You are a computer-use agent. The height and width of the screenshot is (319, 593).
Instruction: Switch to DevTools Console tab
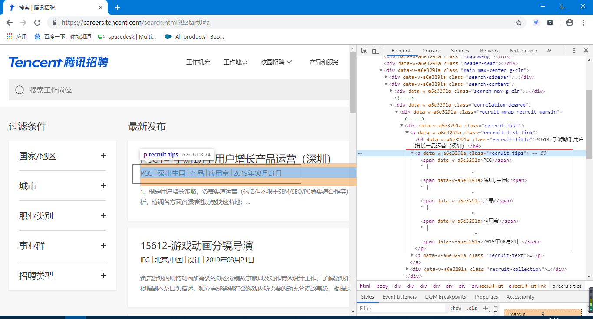(432, 51)
